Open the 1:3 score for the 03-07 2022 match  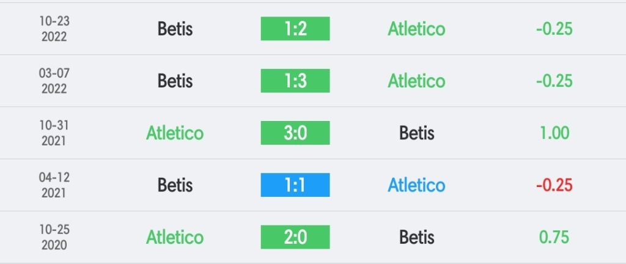(x=295, y=81)
